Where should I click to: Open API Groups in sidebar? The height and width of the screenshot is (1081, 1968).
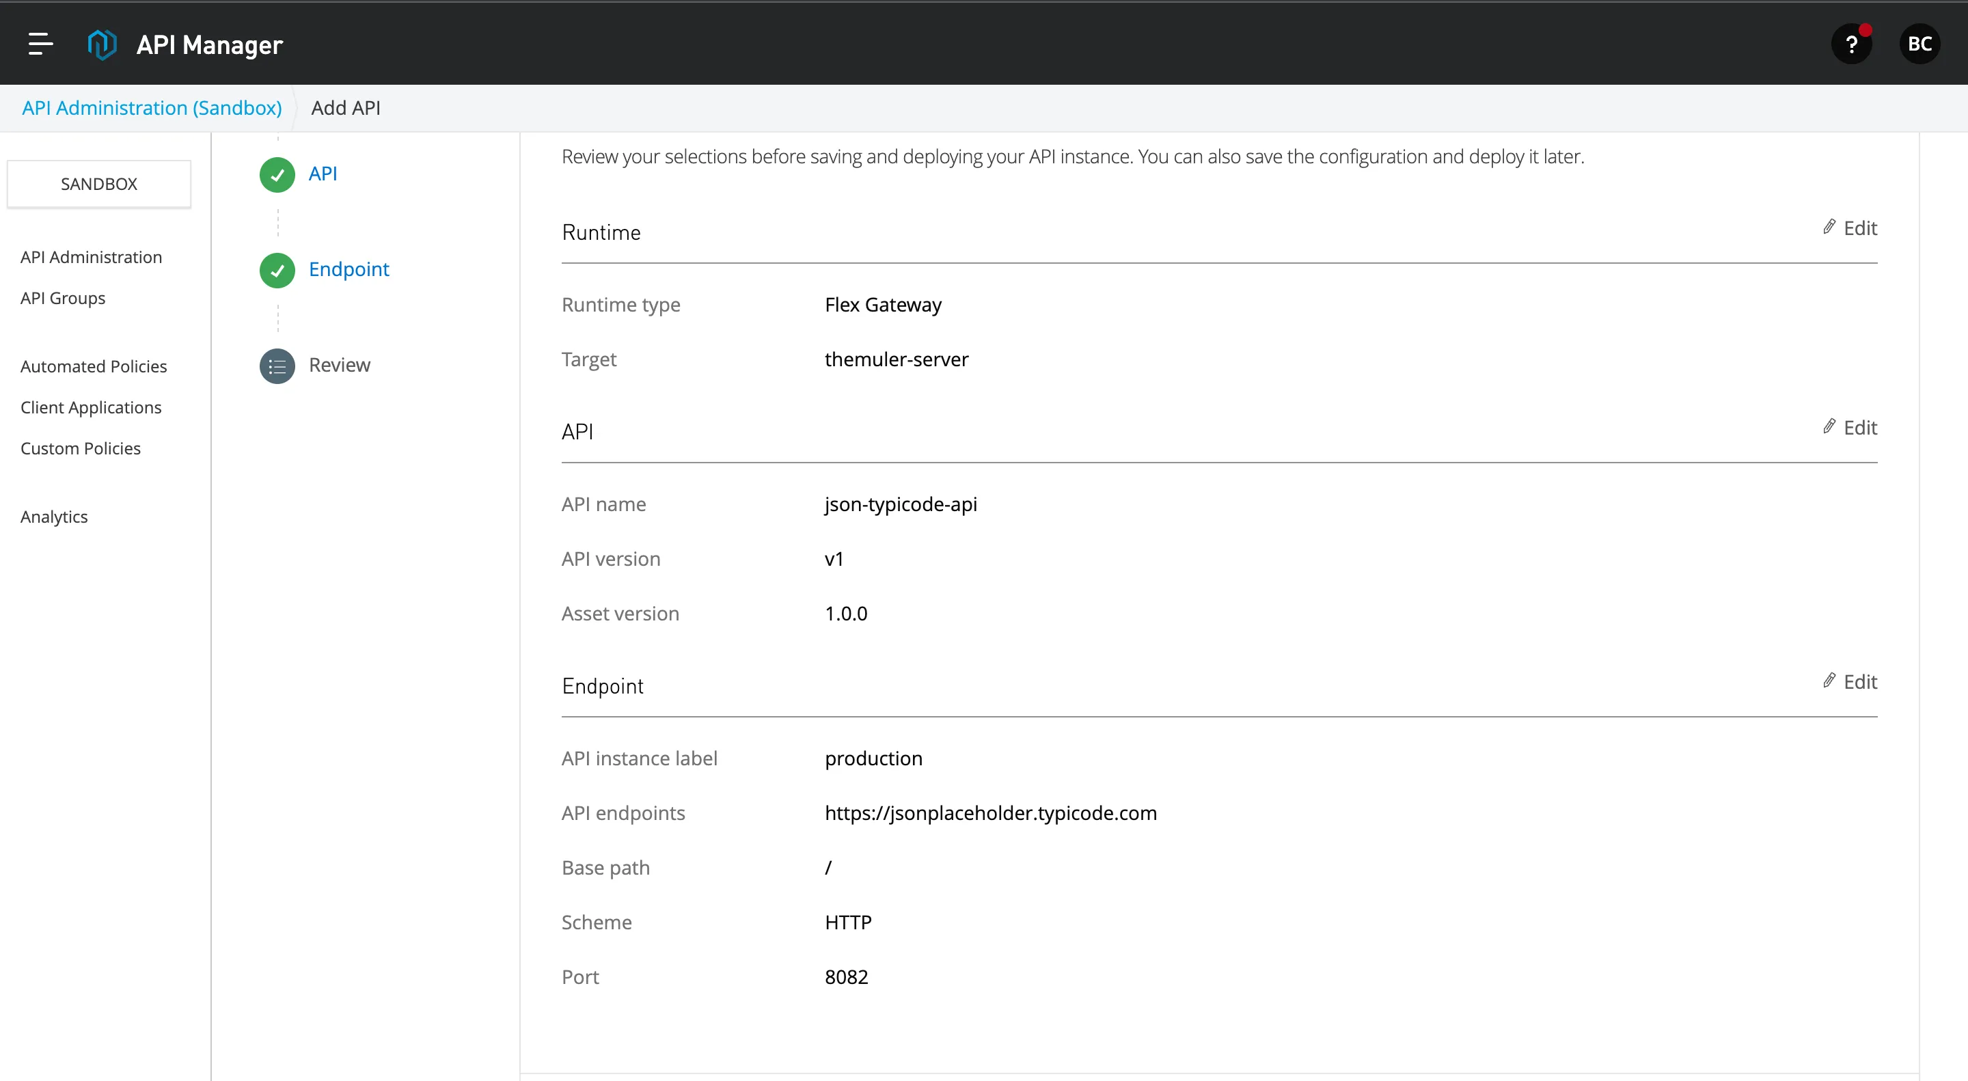[63, 298]
